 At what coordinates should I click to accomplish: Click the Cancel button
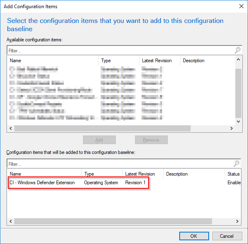[x=227, y=236]
